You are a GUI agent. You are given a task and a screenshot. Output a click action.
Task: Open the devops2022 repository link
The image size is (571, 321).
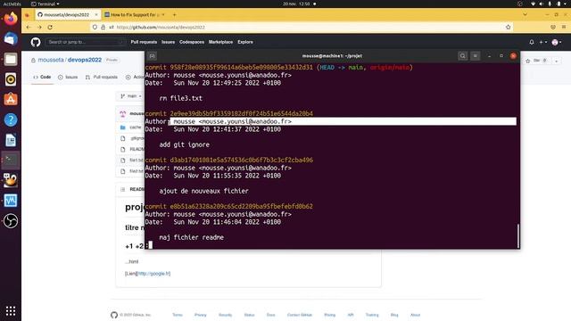tap(85, 60)
